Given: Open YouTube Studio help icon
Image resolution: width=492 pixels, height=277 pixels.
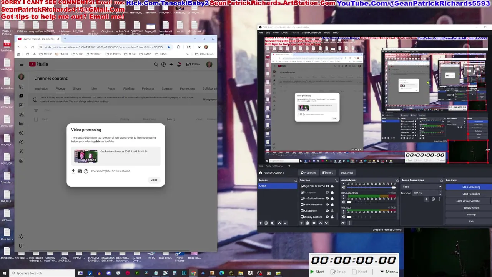Looking at the screenshot, I should (x=163, y=64).
